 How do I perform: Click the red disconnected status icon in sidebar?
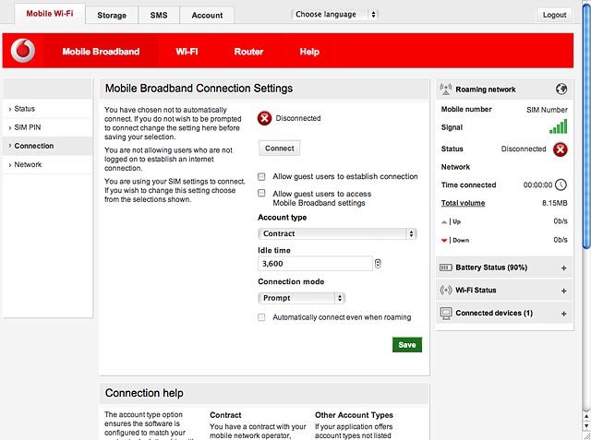click(561, 149)
